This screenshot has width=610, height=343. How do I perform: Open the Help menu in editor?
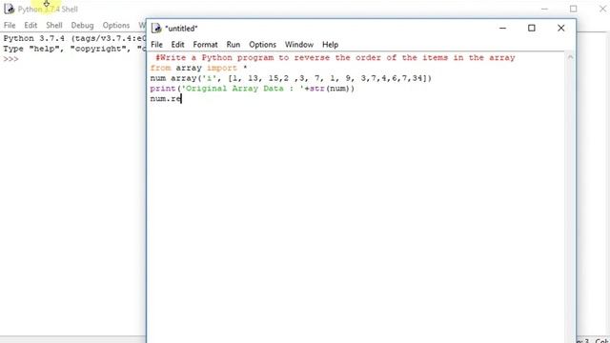(331, 45)
